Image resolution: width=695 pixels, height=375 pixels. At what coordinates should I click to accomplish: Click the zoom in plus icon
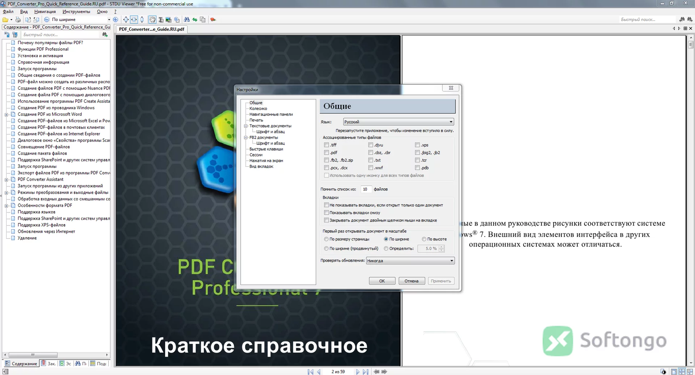[x=115, y=20]
